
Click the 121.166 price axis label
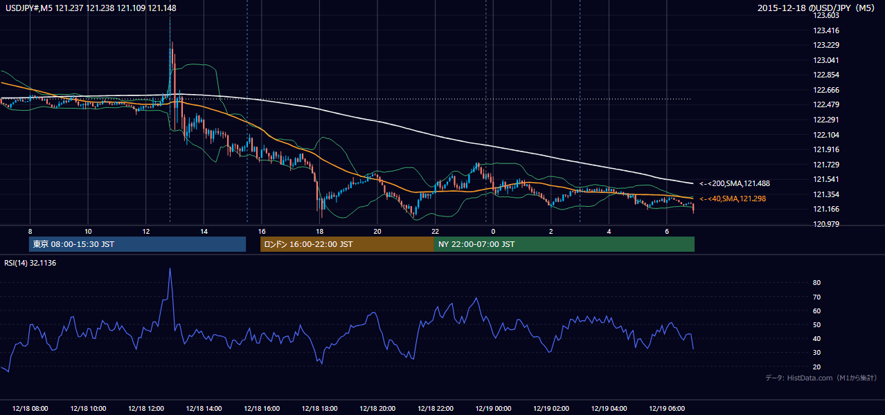[x=825, y=209]
